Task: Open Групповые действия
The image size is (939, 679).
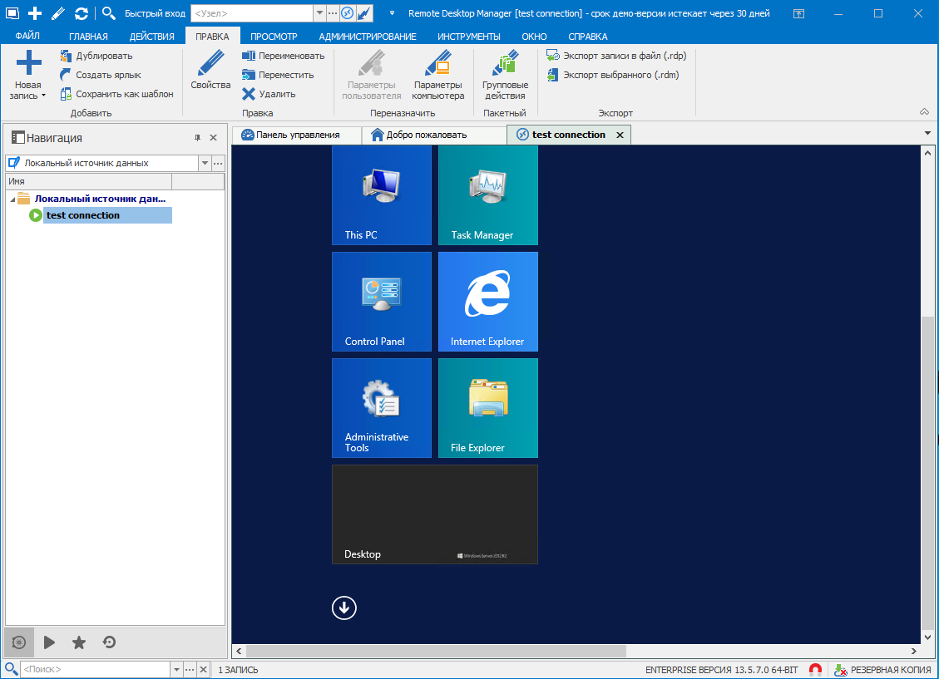Action: click(x=505, y=75)
